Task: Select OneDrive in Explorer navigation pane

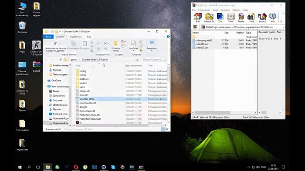Action: (x=56, y=80)
